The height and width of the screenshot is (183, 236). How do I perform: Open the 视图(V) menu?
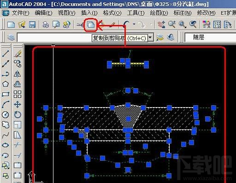[x=67, y=13]
